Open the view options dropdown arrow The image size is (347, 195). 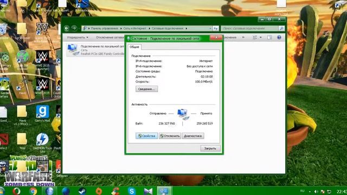(260, 37)
